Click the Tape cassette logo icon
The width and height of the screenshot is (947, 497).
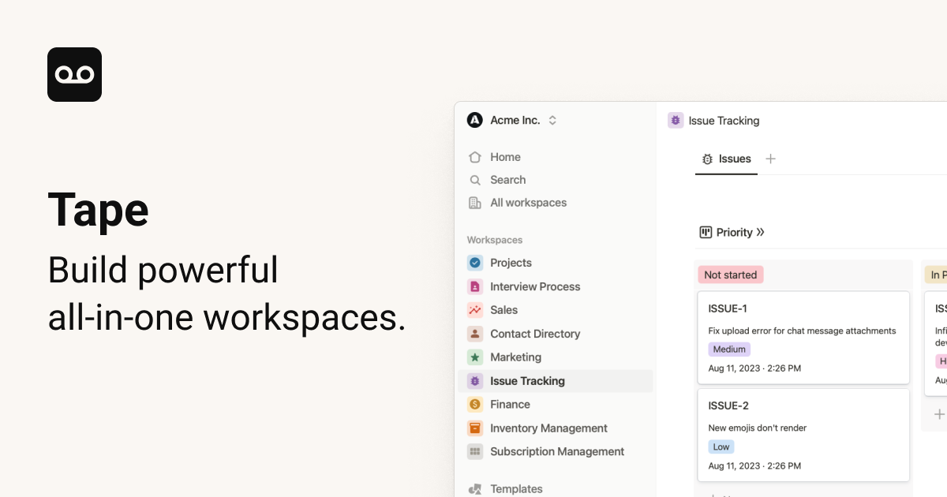(x=74, y=74)
